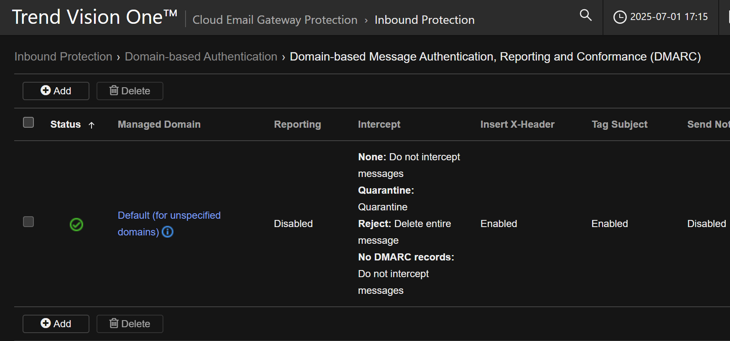Select Inbound Protection in top header

pos(424,20)
